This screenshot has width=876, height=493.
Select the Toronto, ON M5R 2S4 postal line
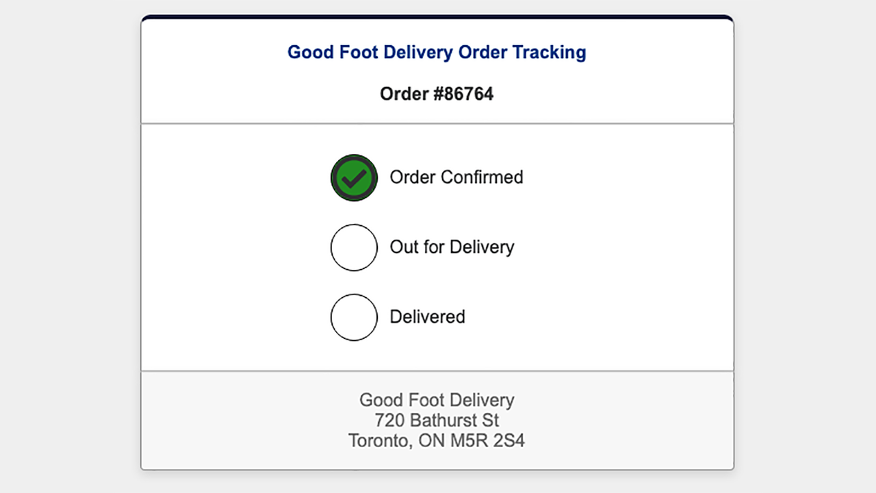(x=437, y=441)
